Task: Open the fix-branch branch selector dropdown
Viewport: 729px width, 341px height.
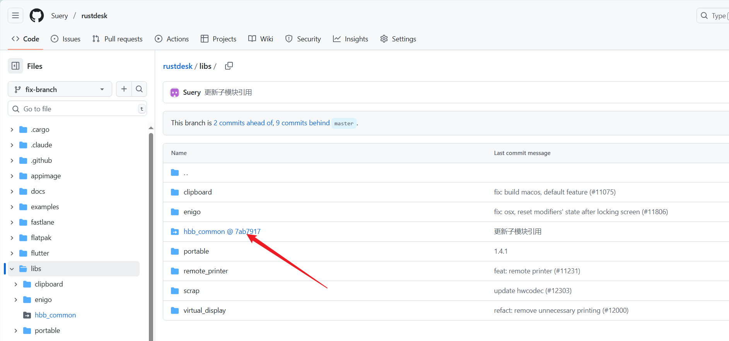Action: click(60, 89)
